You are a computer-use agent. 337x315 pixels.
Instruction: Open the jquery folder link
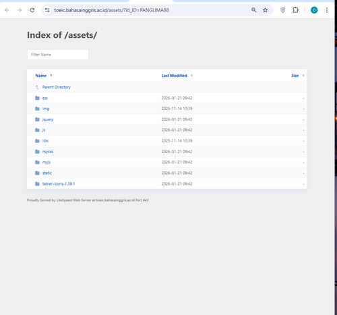tap(48, 119)
